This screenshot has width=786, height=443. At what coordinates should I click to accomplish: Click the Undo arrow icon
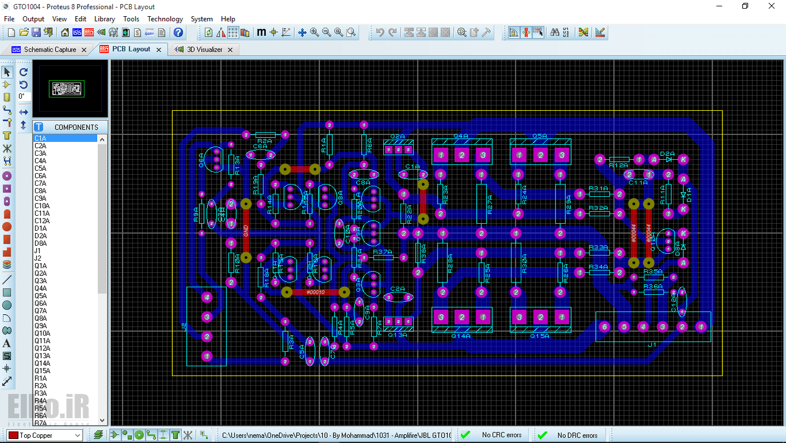pyautogui.click(x=380, y=32)
